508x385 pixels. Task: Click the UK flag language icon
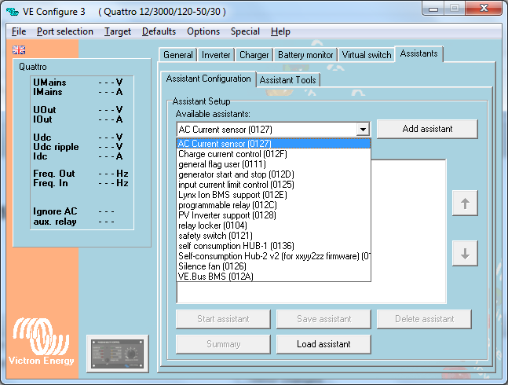(19, 50)
